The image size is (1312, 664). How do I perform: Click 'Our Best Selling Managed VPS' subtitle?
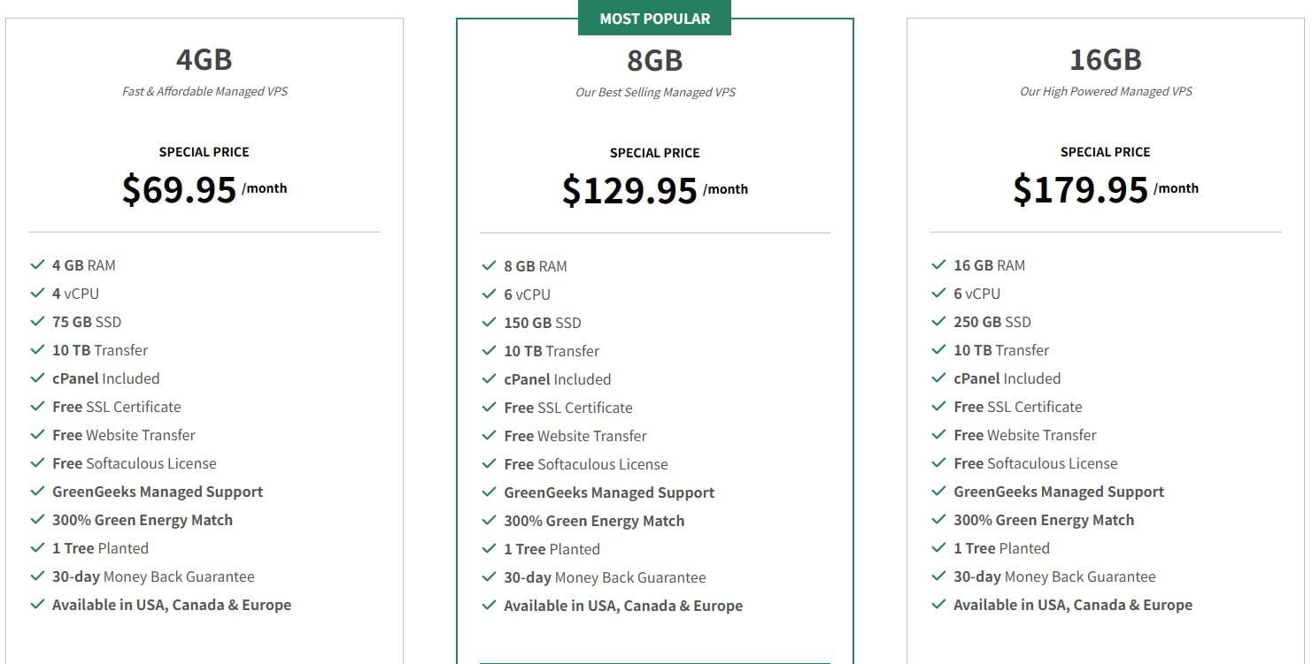[654, 92]
